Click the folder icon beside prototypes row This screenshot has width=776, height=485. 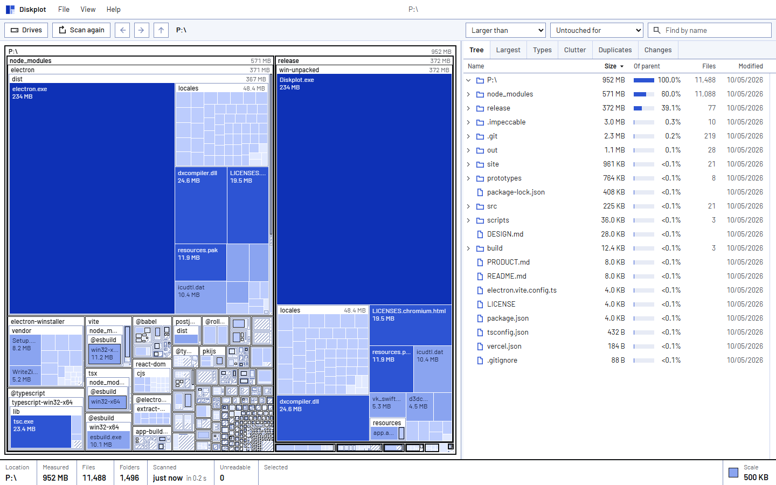click(480, 178)
